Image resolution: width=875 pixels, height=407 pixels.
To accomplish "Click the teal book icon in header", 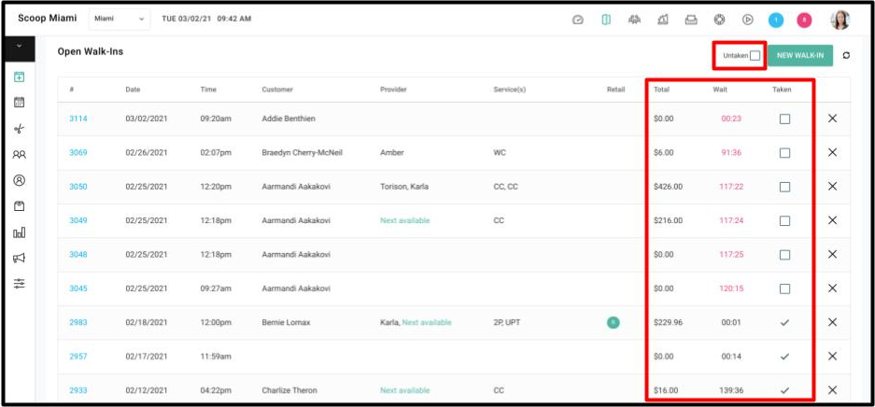I will click(606, 20).
